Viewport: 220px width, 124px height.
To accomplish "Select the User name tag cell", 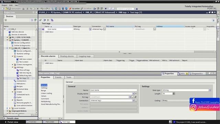I will [58, 29].
